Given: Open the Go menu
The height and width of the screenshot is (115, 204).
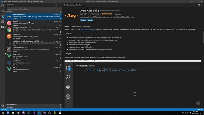Looking at the screenshot, I should coord(25,2).
